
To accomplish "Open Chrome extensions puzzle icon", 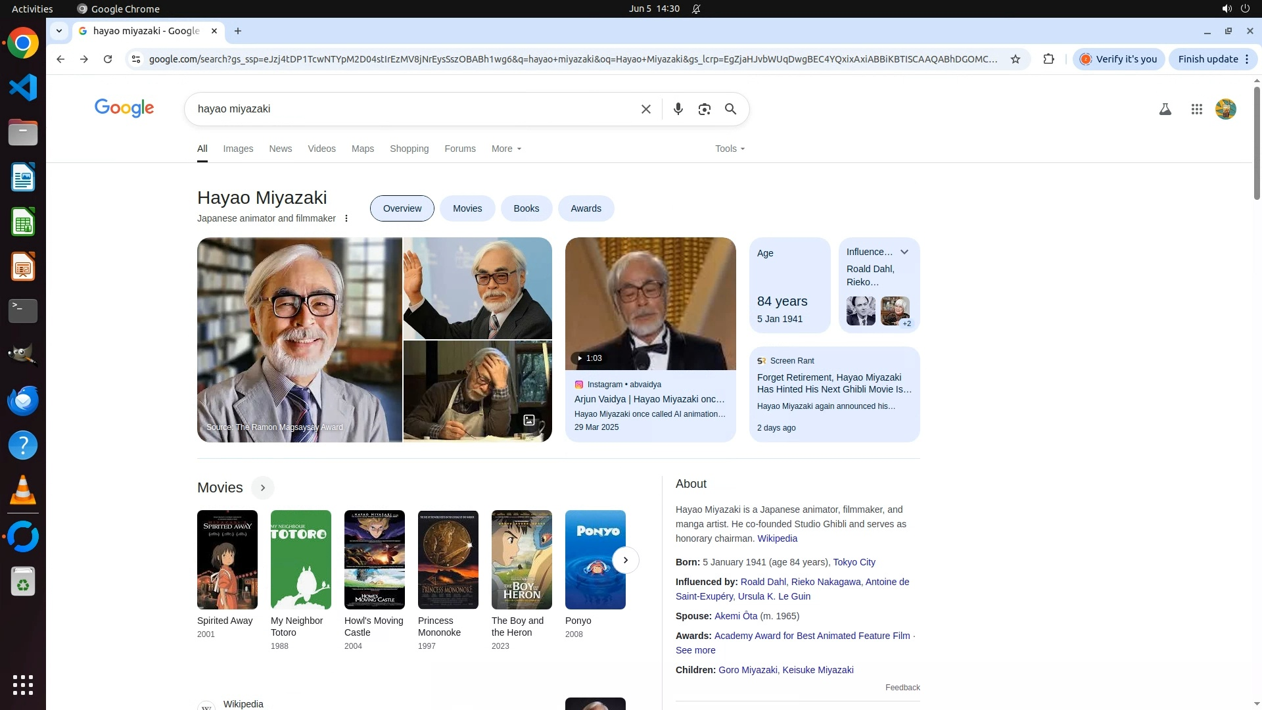I will coord(1048,59).
